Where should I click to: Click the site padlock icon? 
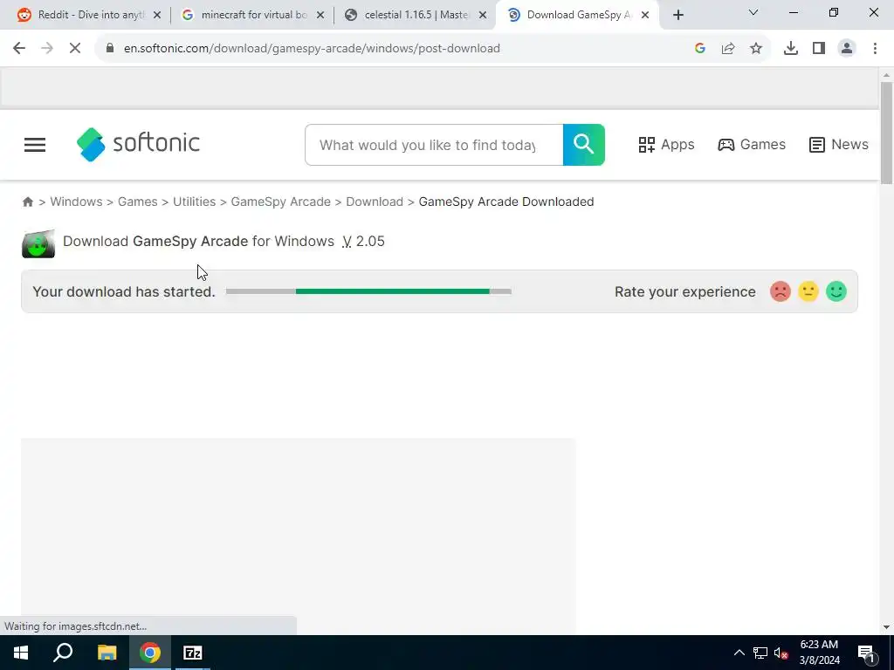click(x=110, y=49)
